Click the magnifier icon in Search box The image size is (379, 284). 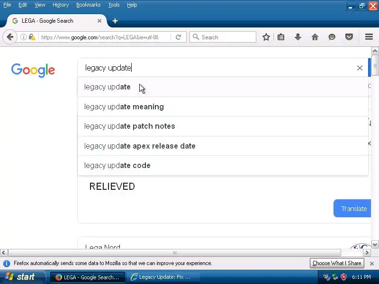click(196, 37)
